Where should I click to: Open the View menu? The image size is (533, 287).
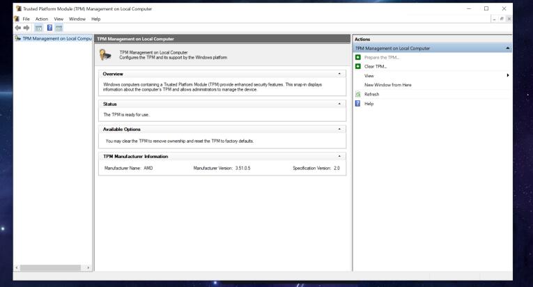(x=59, y=19)
